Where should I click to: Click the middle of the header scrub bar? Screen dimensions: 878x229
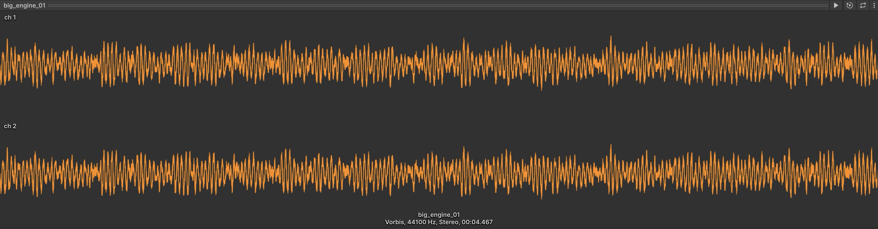click(x=438, y=5)
